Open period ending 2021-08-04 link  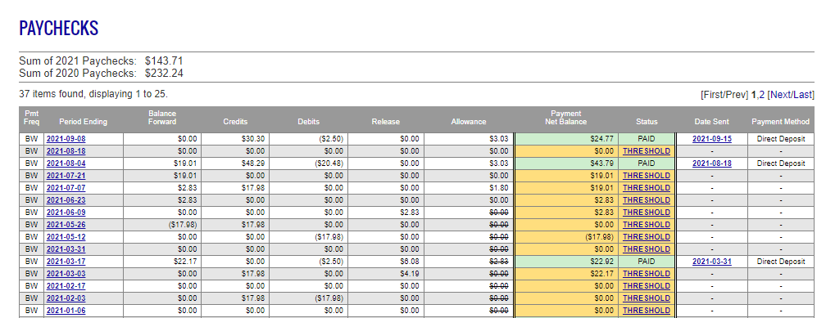pyautogui.click(x=66, y=163)
